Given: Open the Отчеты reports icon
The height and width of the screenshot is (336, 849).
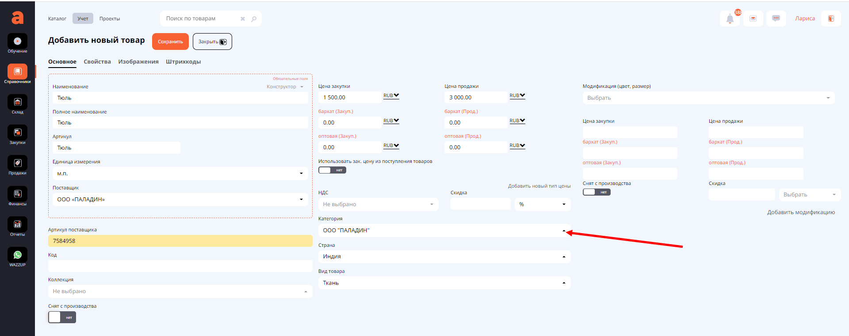Looking at the screenshot, I should (17, 225).
